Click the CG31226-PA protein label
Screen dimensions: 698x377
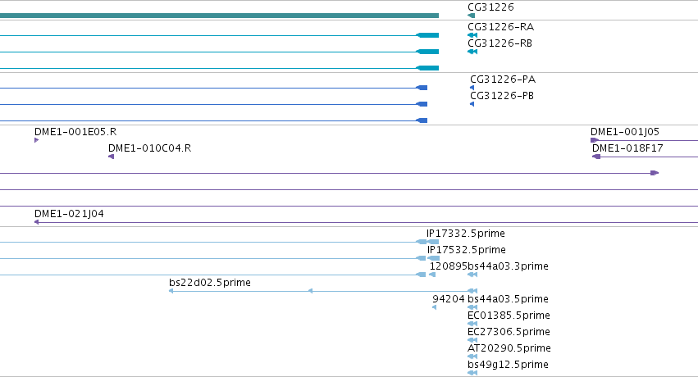click(503, 79)
